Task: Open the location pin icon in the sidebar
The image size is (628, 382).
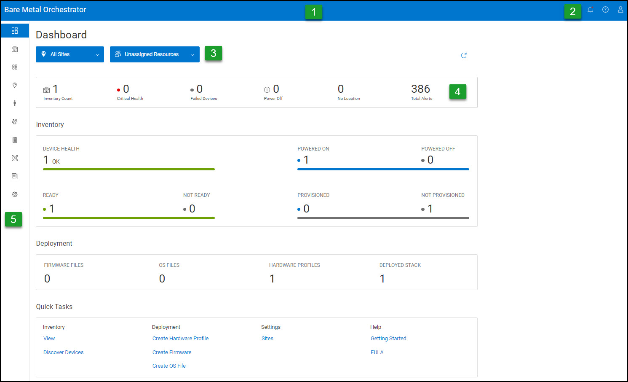Action: [15, 85]
